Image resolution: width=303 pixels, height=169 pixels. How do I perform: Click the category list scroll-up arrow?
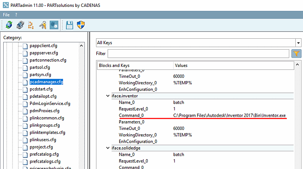tap(81, 46)
